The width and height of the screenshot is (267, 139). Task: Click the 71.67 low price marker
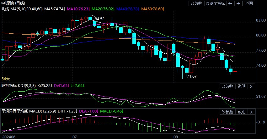191,76
